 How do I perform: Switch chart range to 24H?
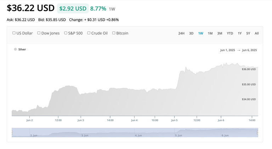181,33
